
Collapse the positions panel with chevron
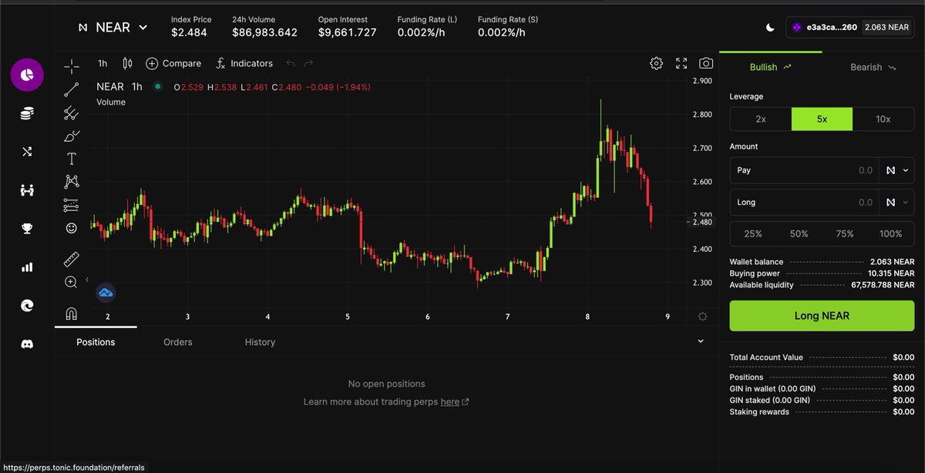point(701,340)
